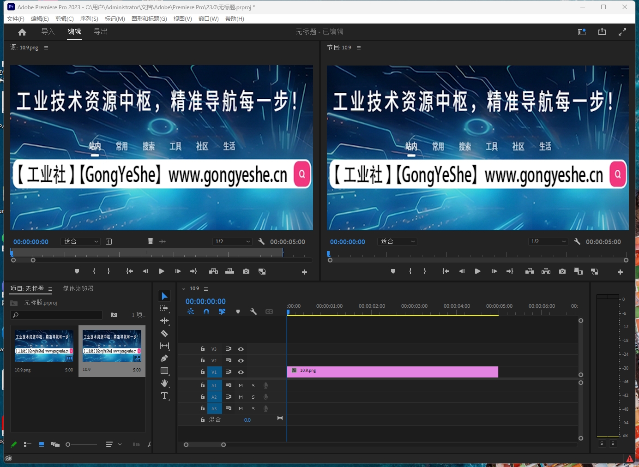This screenshot has height=467, width=639.
Task: Click 导出 in the header bar
Action: 101,32
